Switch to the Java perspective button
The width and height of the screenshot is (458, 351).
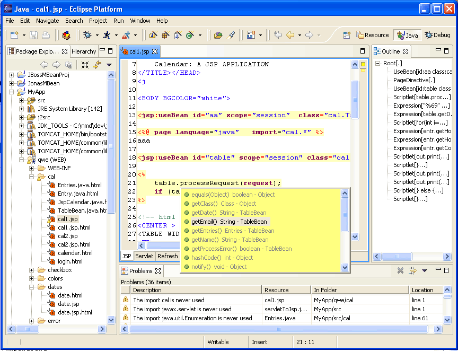408,36
